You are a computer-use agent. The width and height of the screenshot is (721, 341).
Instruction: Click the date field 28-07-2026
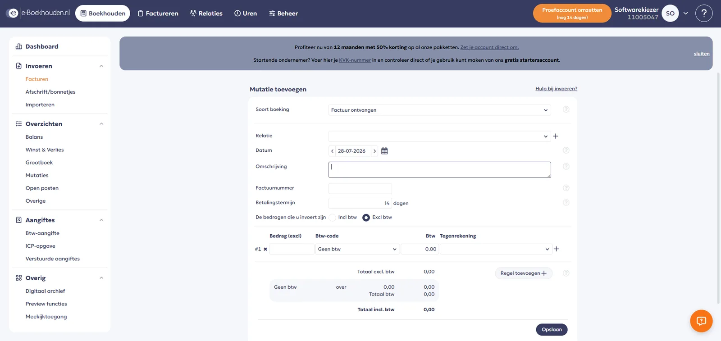coord(353,151)
